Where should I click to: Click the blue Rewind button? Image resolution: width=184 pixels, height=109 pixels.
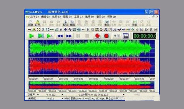click(x=60, y=36)
